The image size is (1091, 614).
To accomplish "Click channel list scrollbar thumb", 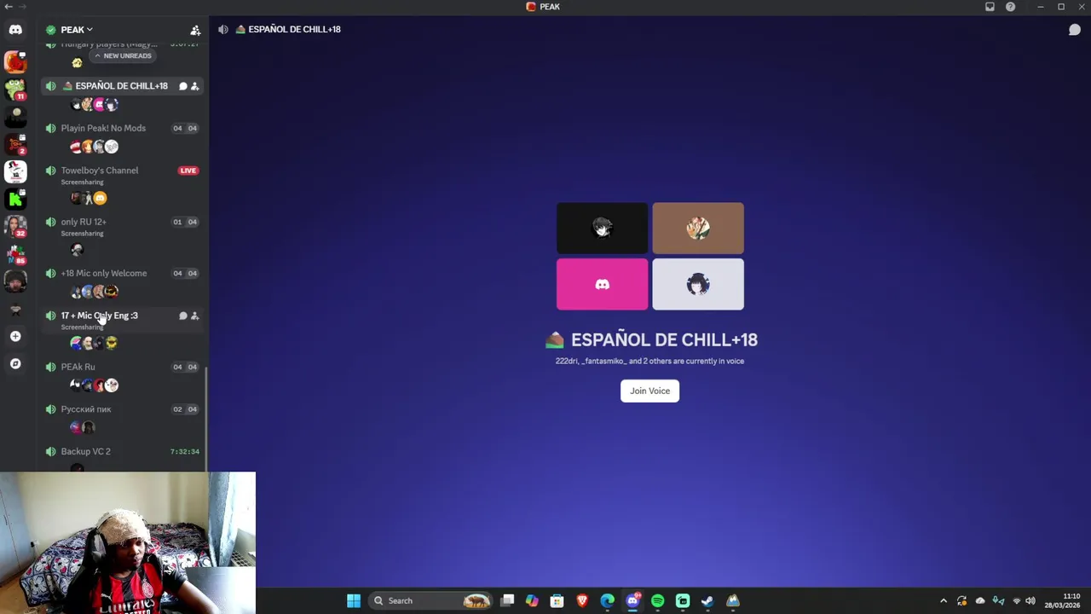I will pyautogui.click(x=207, y=418).
